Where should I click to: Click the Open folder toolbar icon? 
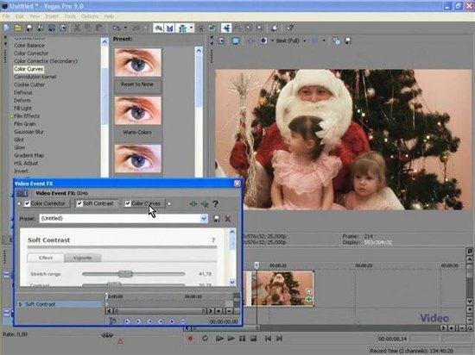(18, 28)
